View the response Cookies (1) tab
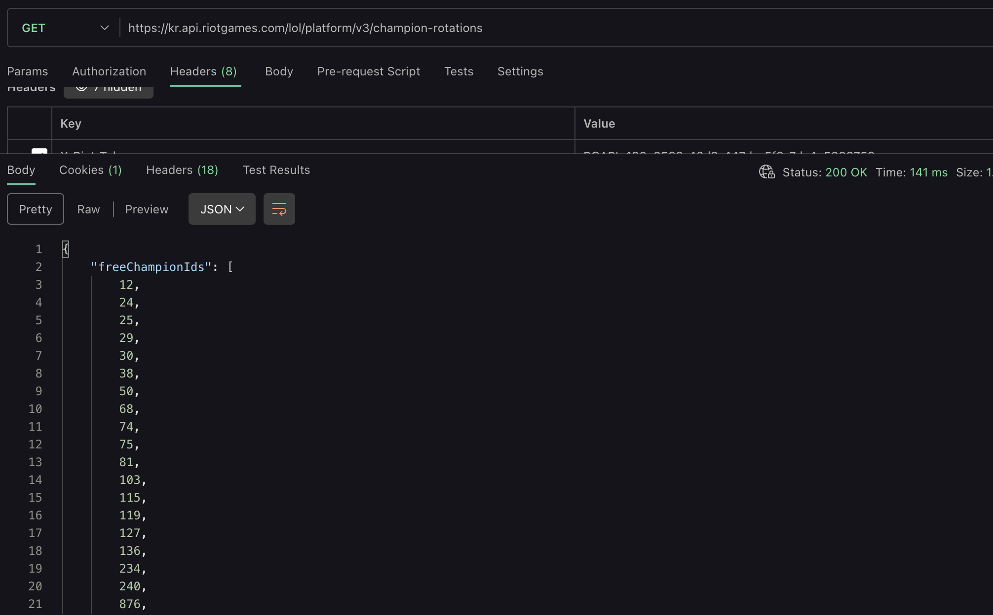993x615 pixels. 90,170
